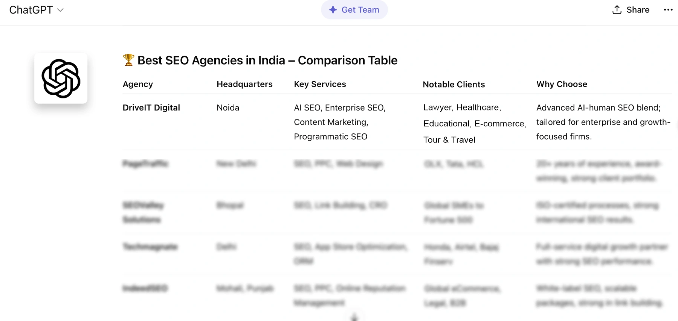Click the trophy emoji in the heading
This screenshot has height=321, width=678.
pyautogui.click(x=128, y=60)
